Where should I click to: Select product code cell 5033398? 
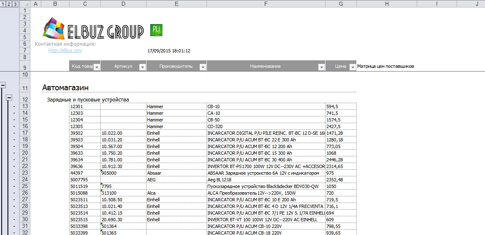click(85, 226)
